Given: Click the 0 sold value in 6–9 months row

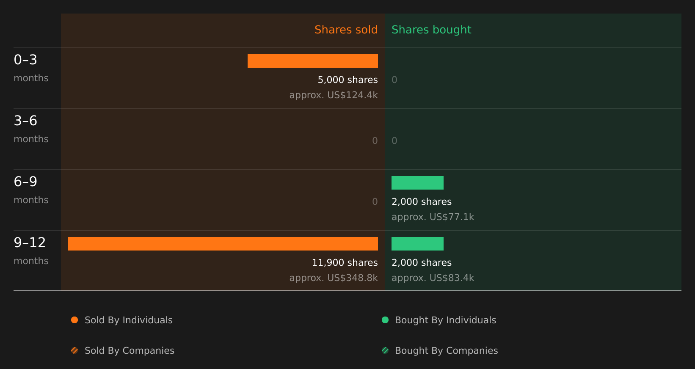Looking at the screenshot, I should (375, 202).
